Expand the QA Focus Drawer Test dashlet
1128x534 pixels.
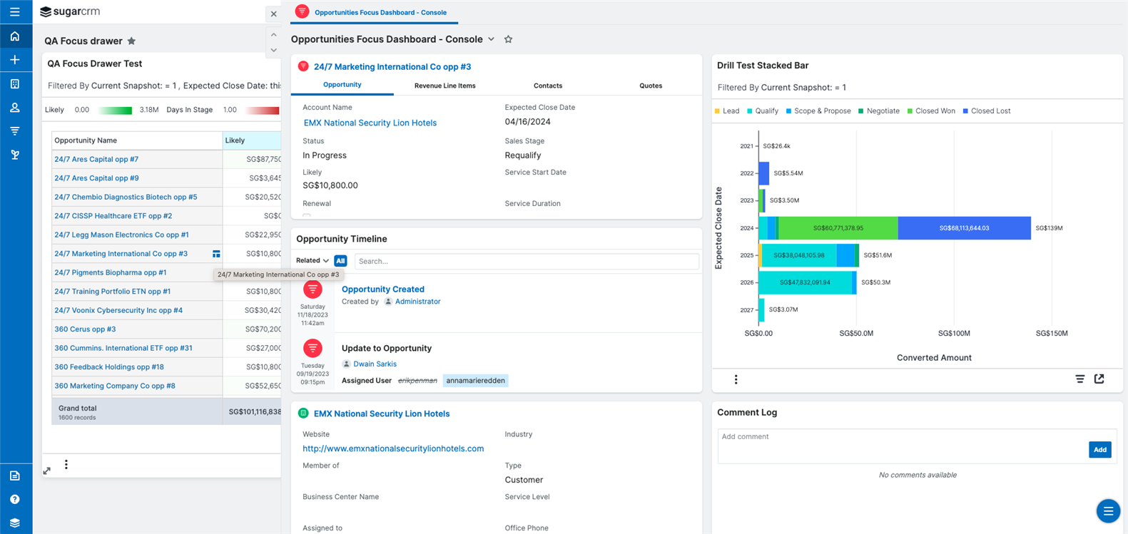tap(47, 471)
